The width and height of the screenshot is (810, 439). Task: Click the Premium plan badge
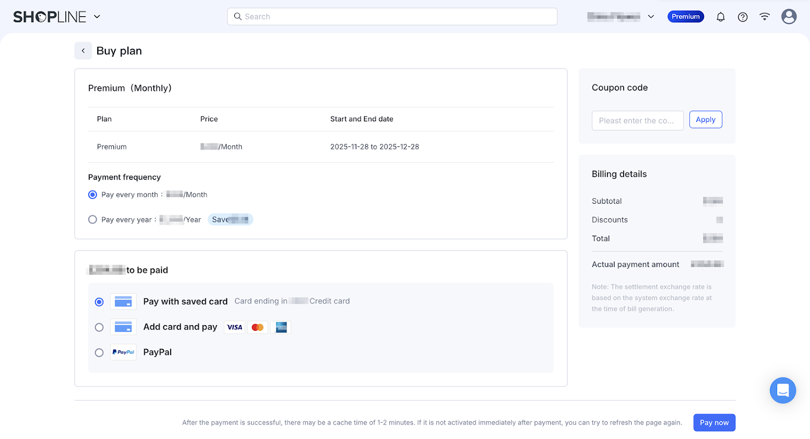(x=685, y=17)
